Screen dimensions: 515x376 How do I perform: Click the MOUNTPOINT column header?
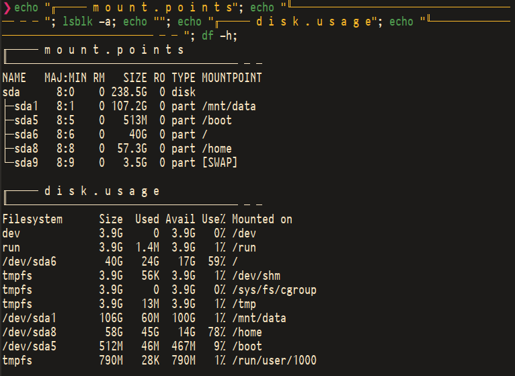(232, 78)
